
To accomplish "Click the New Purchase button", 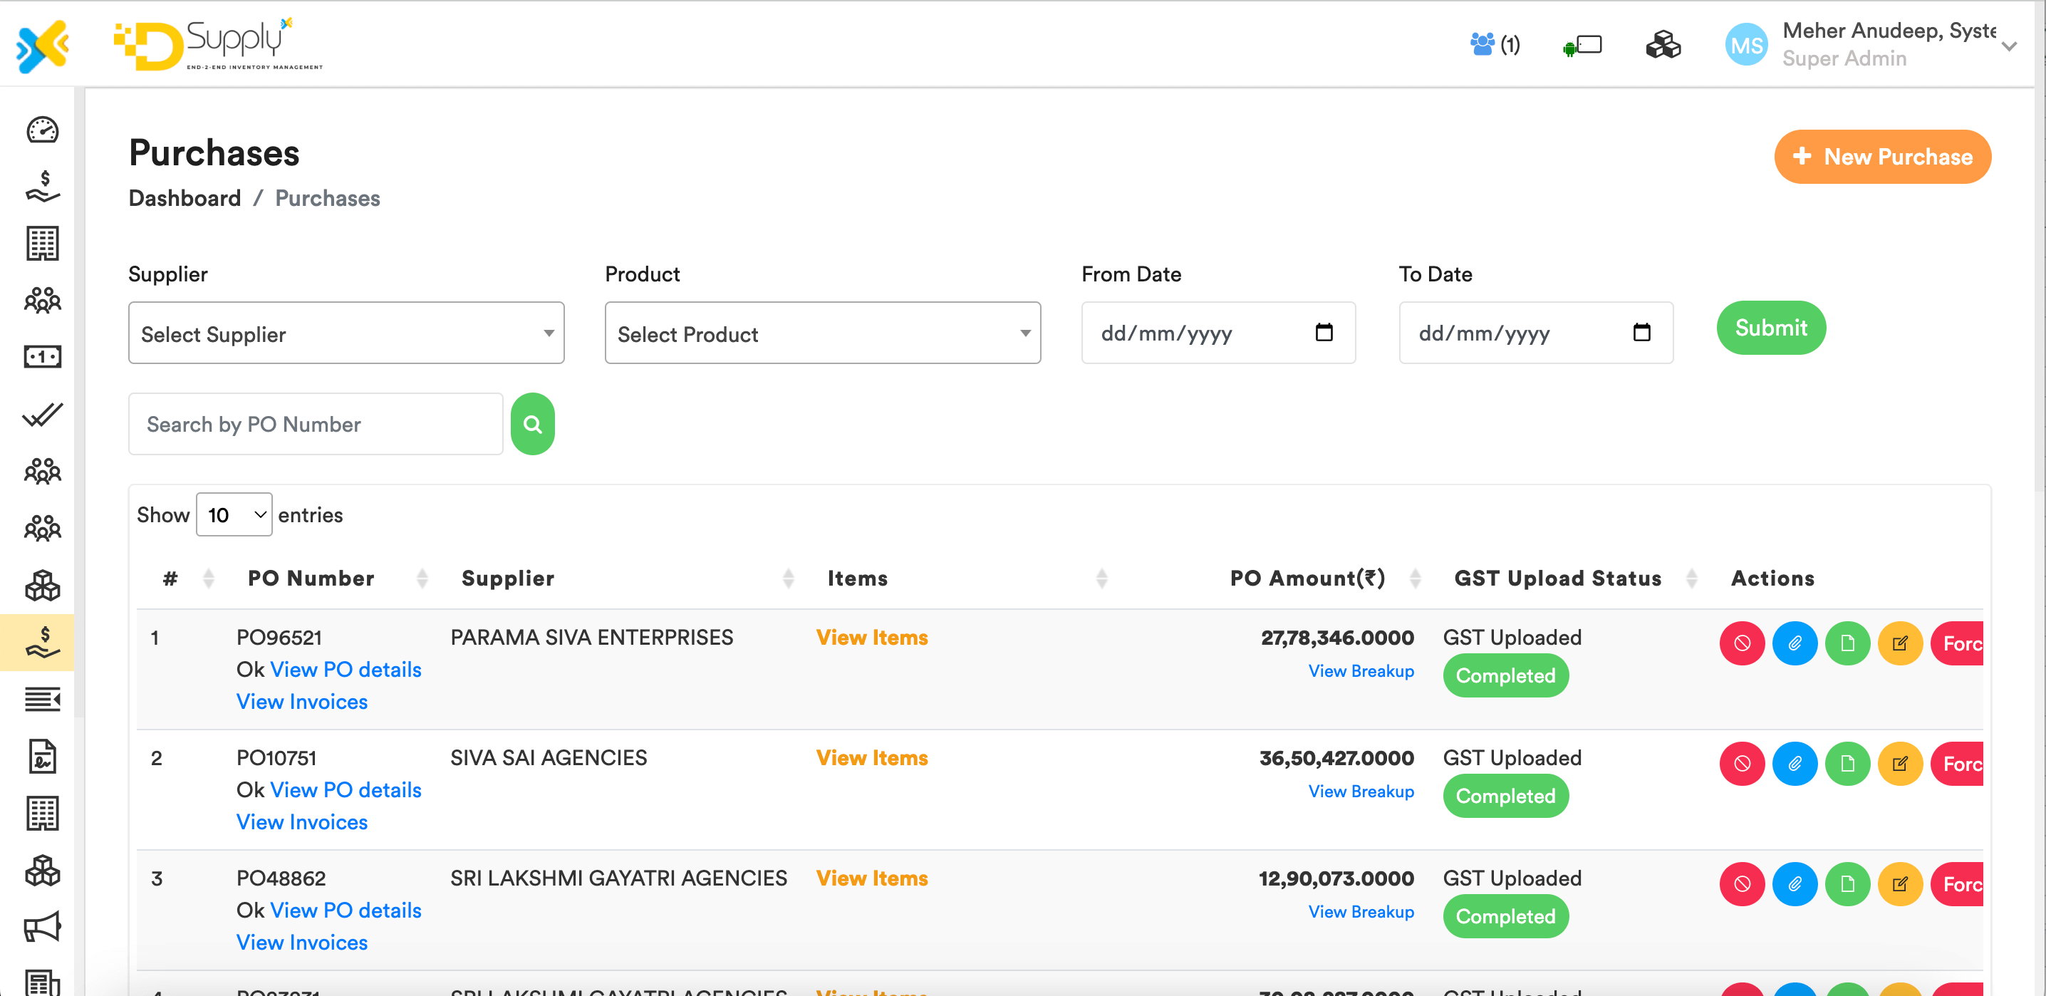I will pos(1882,157).
